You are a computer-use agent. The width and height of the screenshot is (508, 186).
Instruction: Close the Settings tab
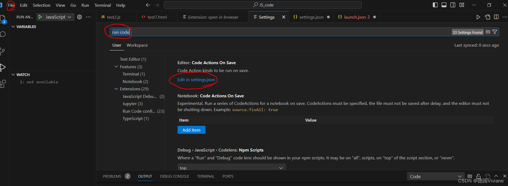(x=284, y=17)
